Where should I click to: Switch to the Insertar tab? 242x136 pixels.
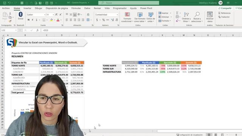27,8
